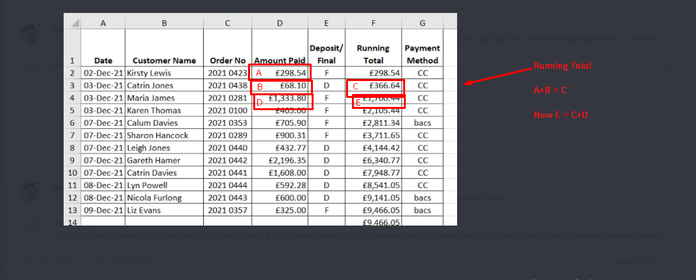Screen dimensions: 696x280
Task: Click the amount '£2,196.35'
Action: tap(280, 160)
